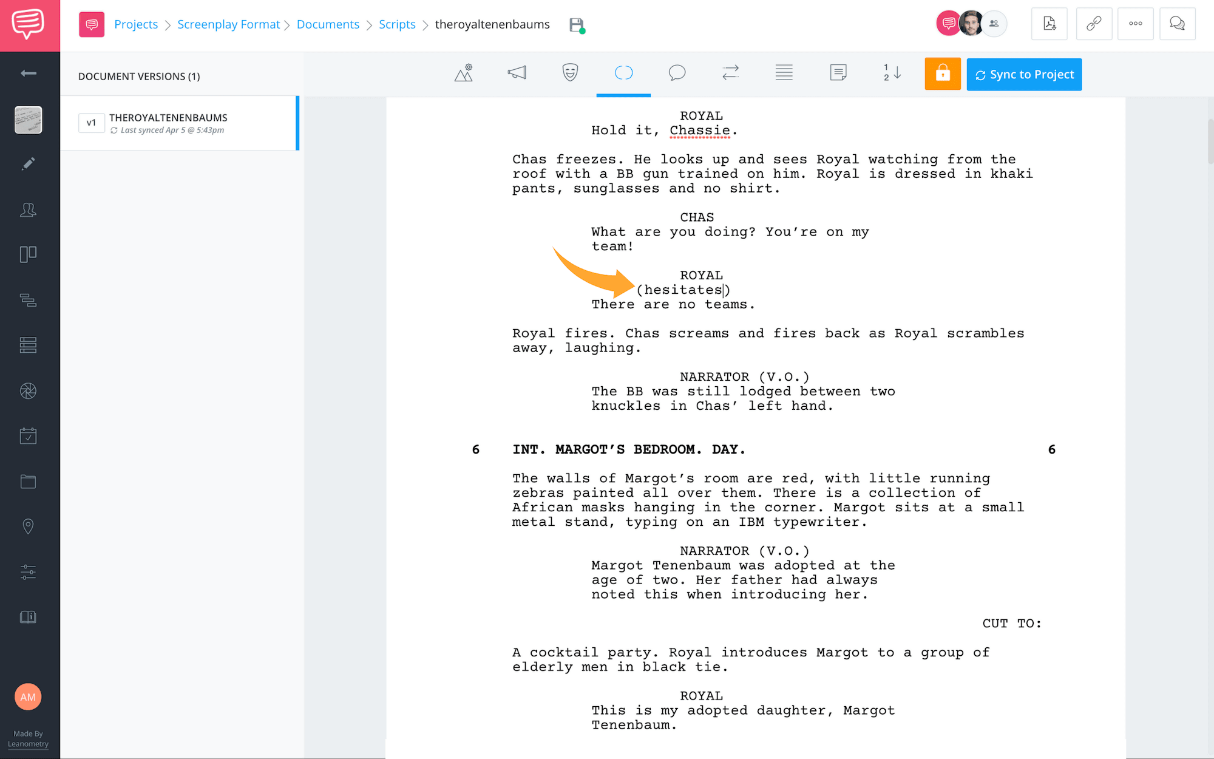The width and height of the screenshot is (1214, 759).
Task: Expand the DOCUMENT VERSIONS panel
Action: tap(139, 76)
